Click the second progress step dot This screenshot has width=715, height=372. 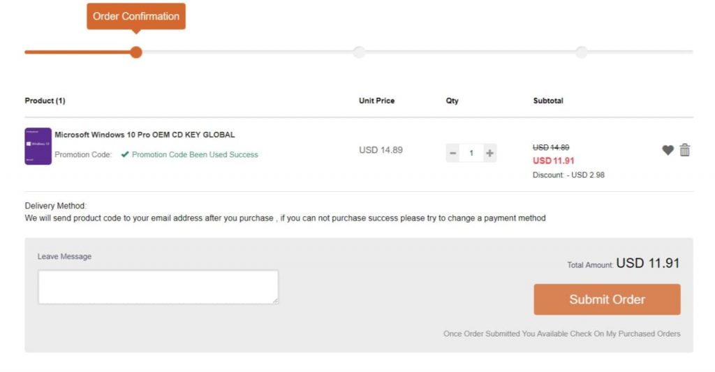pos(359,52)
